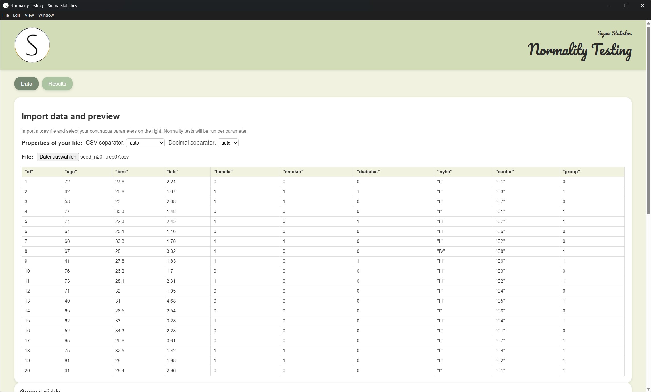Click the scrollbar up arrow
The height and width of the screenshot is (392, 651).
click(x=648, y=23)
